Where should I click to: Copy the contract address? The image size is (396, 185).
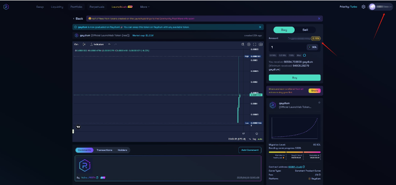304,167
